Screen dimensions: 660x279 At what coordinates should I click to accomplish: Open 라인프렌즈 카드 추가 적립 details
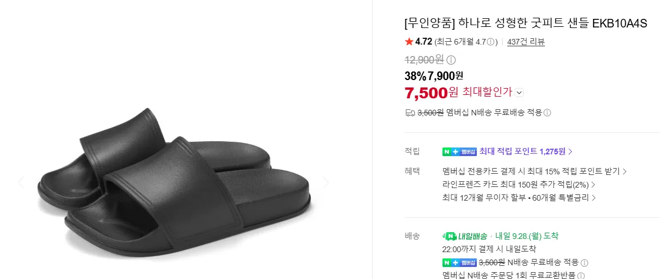pos(519,185)
